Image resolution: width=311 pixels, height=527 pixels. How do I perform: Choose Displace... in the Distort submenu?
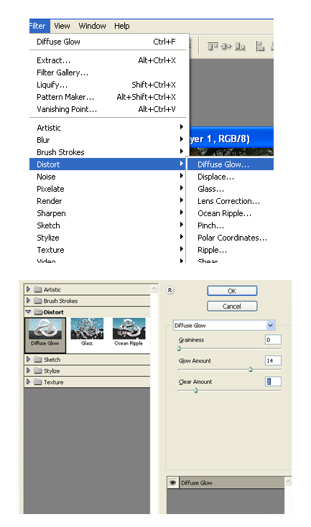pyautogui.click(x=231, y=177)
